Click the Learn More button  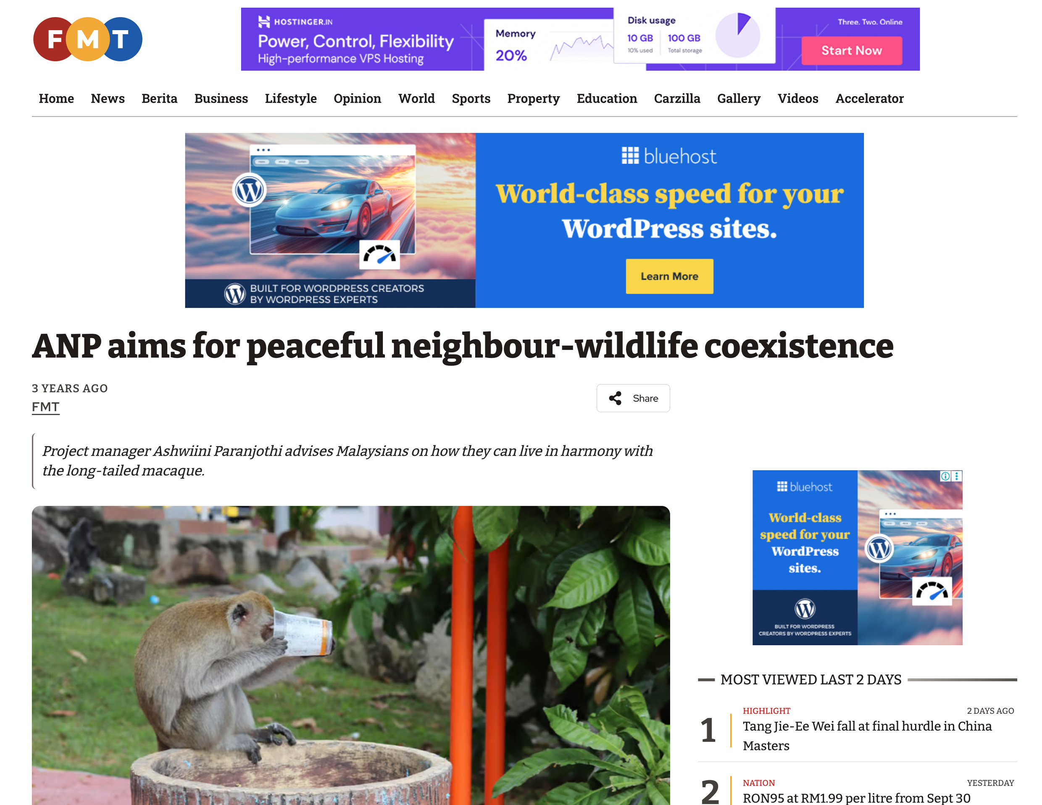coord(669,276)
